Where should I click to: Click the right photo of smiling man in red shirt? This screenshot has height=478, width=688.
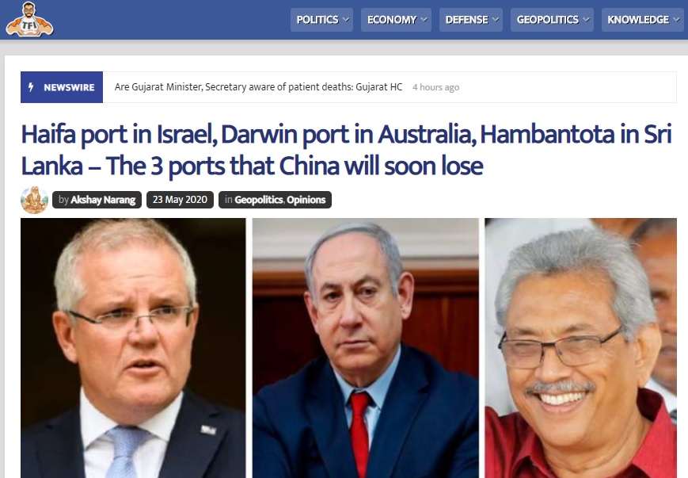(x=580, y=348)
